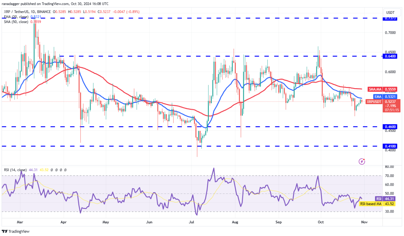404x236 pixels.
Task: Click the red SMA:MA price tag
Action: 383,89
